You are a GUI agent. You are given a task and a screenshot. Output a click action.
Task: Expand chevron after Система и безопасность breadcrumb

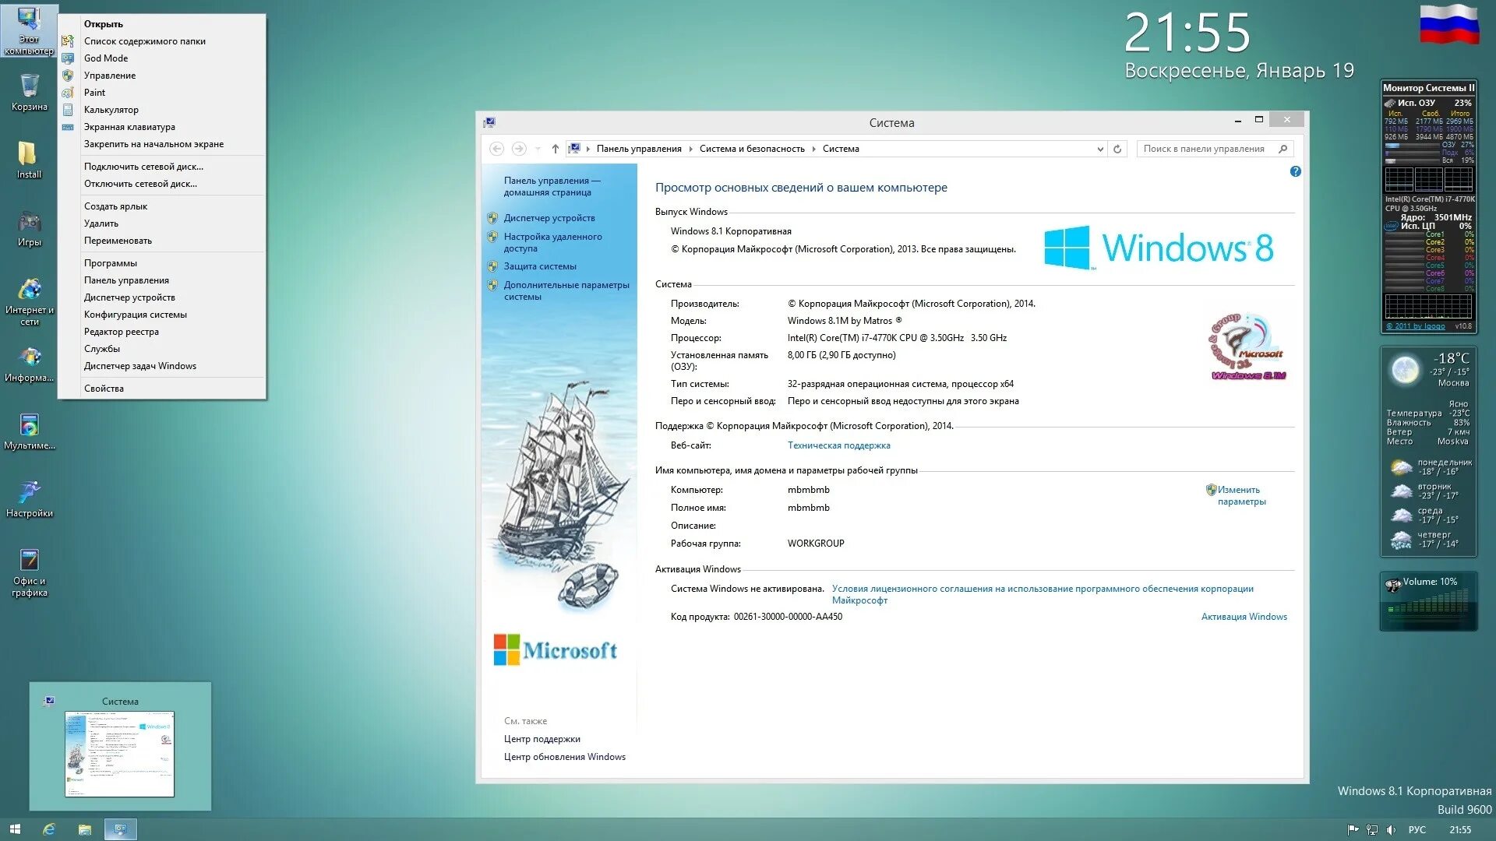[x=814, y=149]
